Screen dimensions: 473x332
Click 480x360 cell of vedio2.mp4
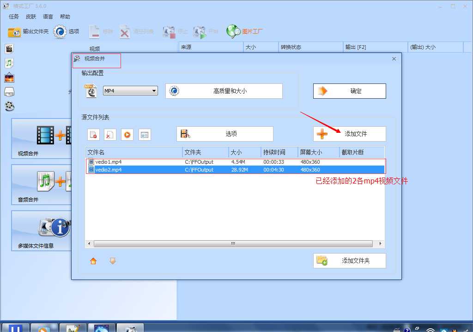(x=310, y=170)
